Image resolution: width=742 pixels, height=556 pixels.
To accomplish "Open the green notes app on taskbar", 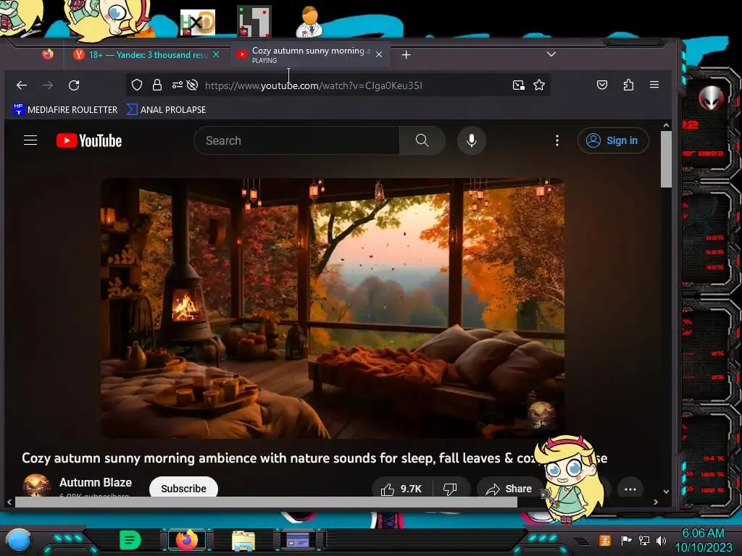I will pyautogui.click(x=130, y=540).
